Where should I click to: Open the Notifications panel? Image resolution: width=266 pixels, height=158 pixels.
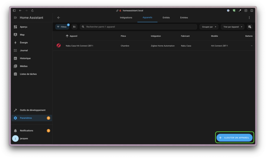click(32, 131)
